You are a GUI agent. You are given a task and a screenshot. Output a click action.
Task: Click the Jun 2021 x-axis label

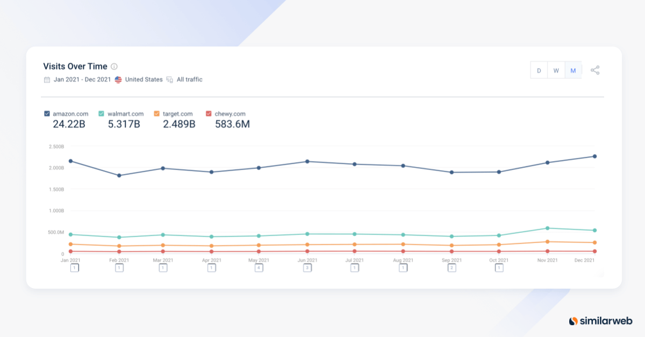point(307,260)
